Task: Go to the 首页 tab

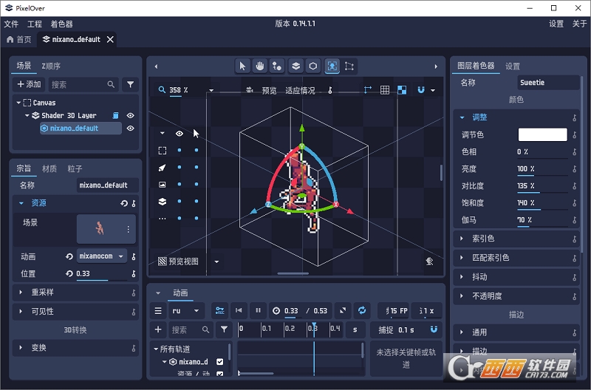Action: coord(19,39)
